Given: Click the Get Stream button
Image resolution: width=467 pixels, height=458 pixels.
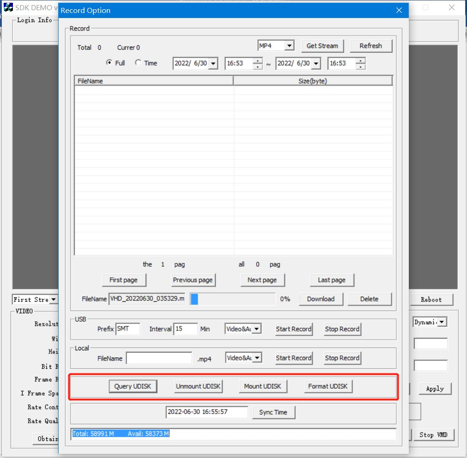Looking at the screenshot, I should click(322, 46).
